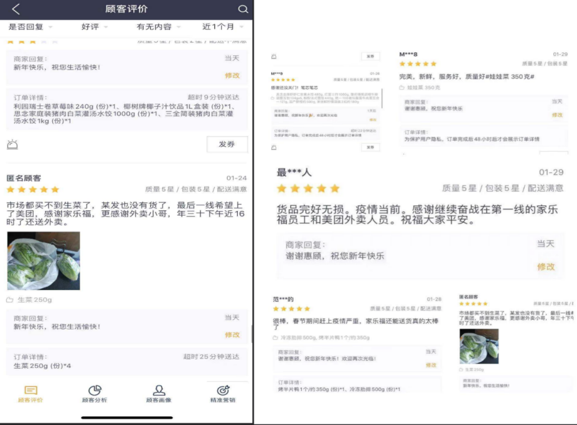Tap the five-star rating of 最***人 review
The height and width of the screenshot is (425, 577).
click(308, 189)
